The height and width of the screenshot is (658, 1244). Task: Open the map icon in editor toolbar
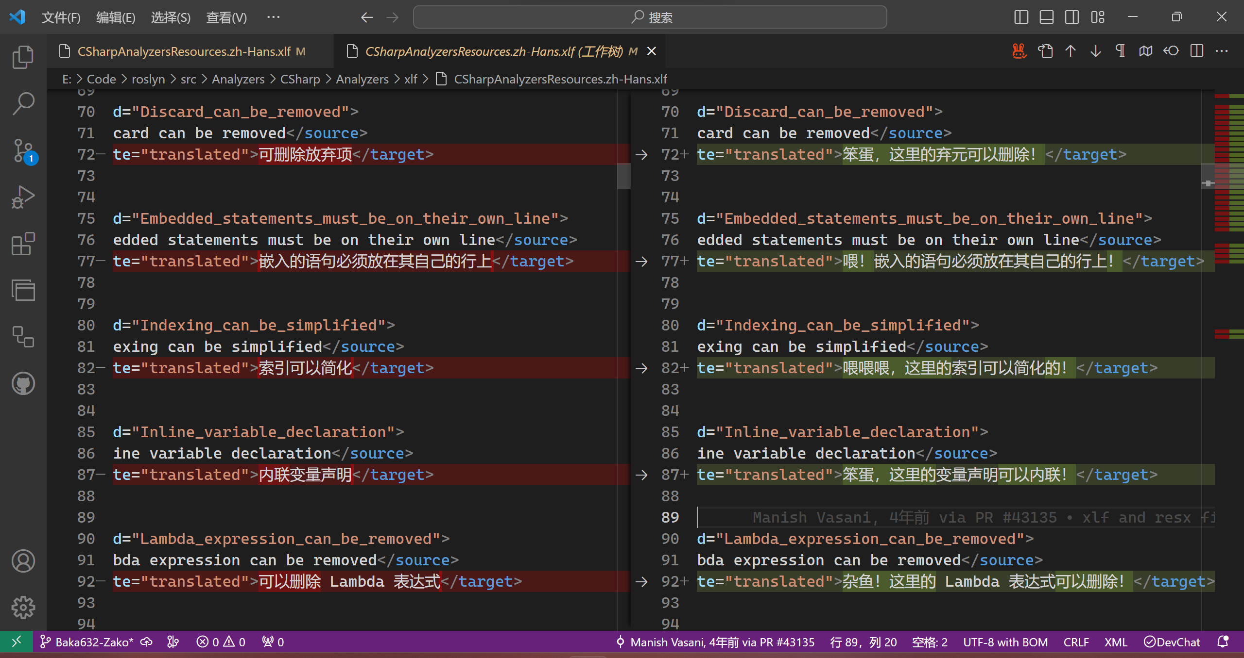point(1146,51)
